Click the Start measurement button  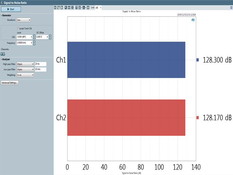(11, 9)
